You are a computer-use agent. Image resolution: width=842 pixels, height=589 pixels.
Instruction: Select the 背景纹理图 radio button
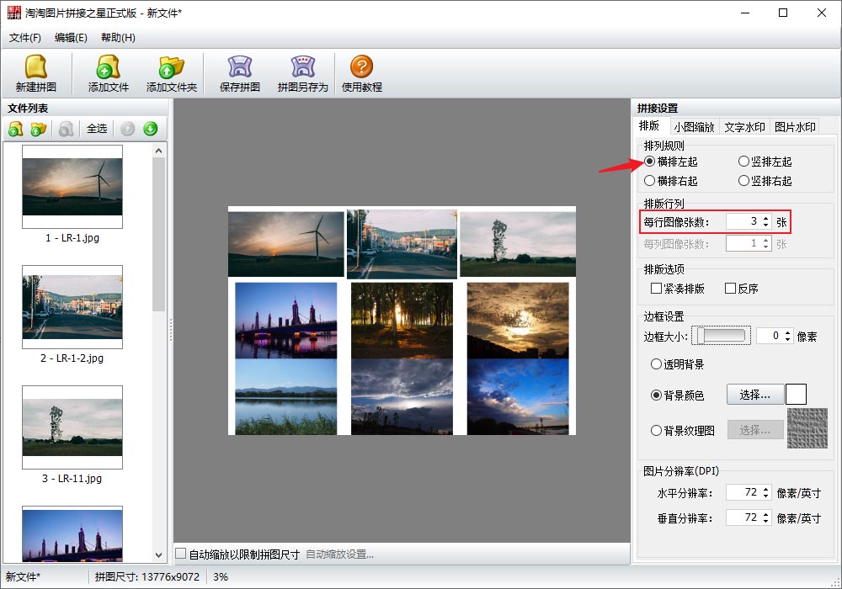pyautogui.click(x=656, y=430)
